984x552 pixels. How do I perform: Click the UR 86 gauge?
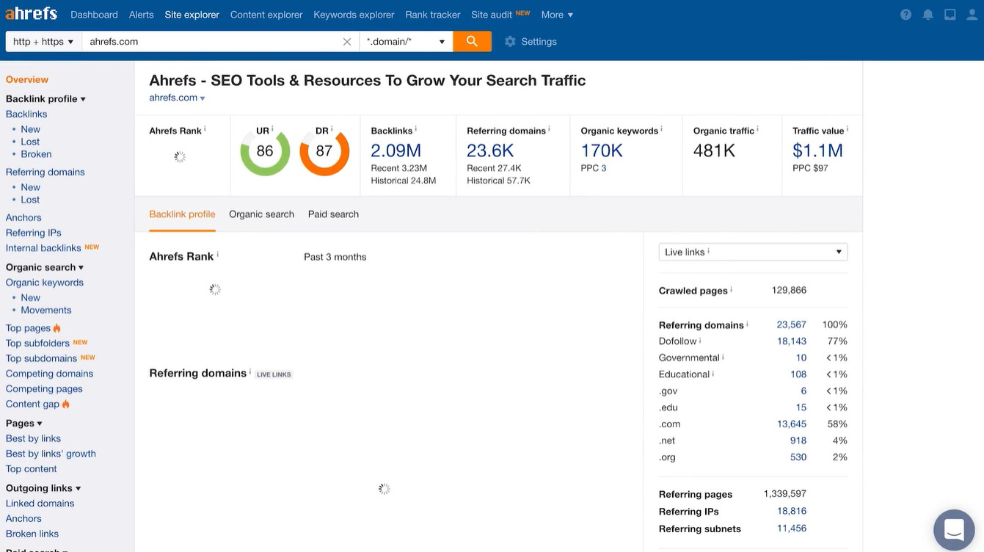point(265,151)
